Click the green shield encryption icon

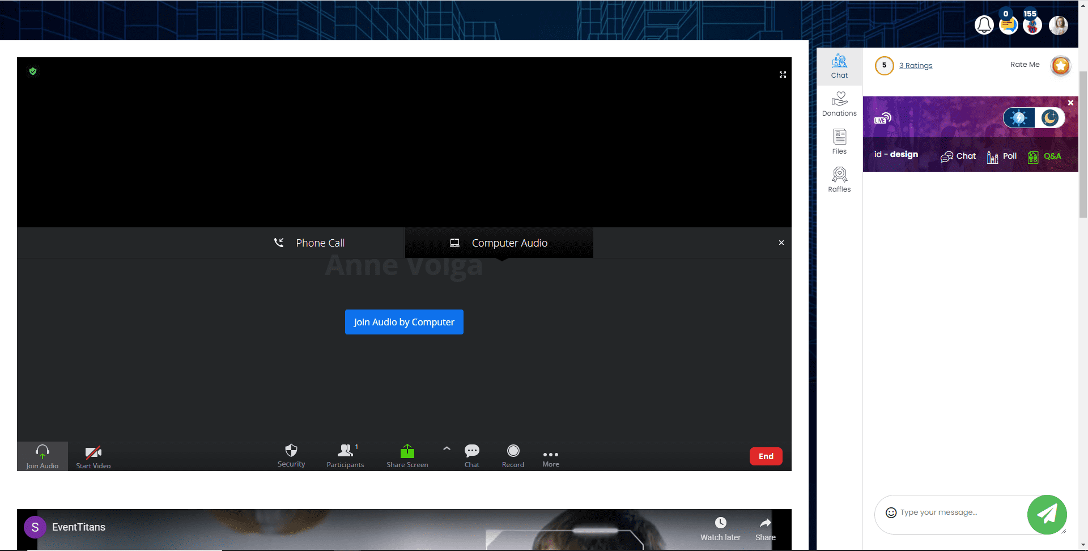pyautogui.click(x=33, y=71)
